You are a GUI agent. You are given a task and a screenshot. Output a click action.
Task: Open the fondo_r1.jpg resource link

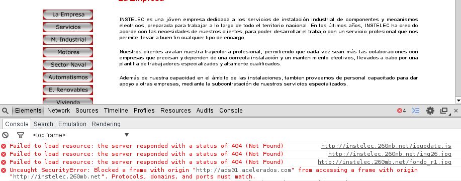[384, 162]
